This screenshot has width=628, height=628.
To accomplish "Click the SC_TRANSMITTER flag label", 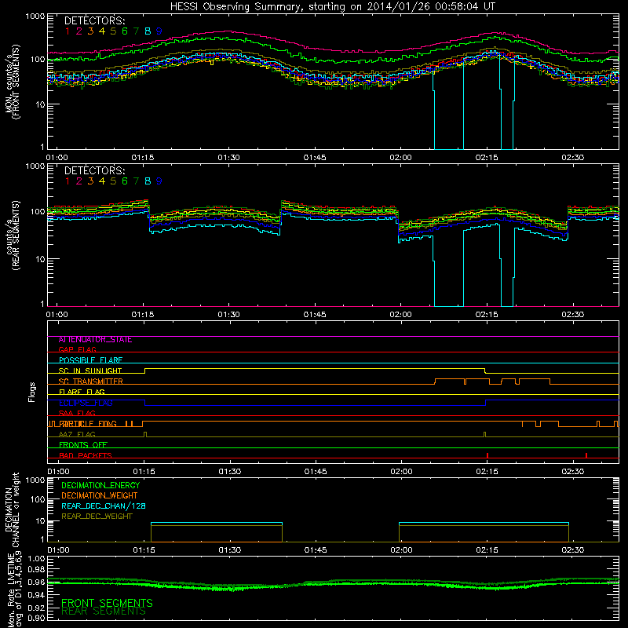I will pyautogui.click(x=90, y=382).
